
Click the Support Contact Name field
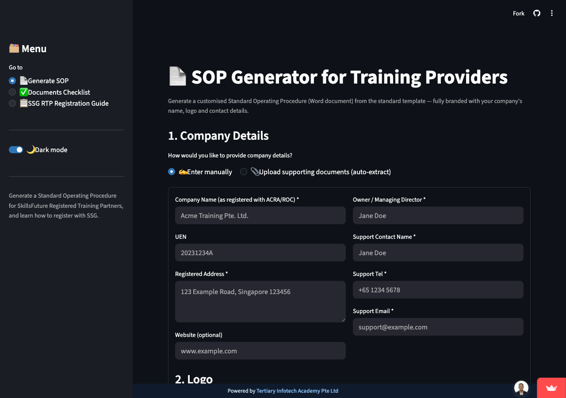[438, 253]
